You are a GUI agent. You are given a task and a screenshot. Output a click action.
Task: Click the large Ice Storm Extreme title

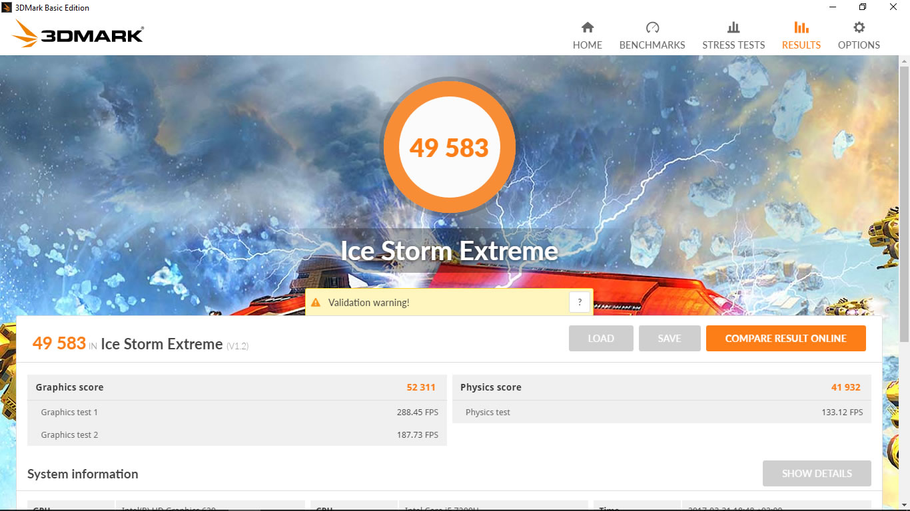coord(449,251)
